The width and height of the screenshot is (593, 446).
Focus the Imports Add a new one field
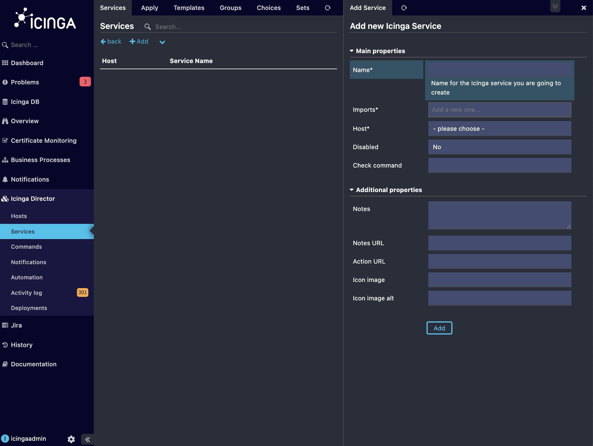pyautogui.click(x=500, y=110)
